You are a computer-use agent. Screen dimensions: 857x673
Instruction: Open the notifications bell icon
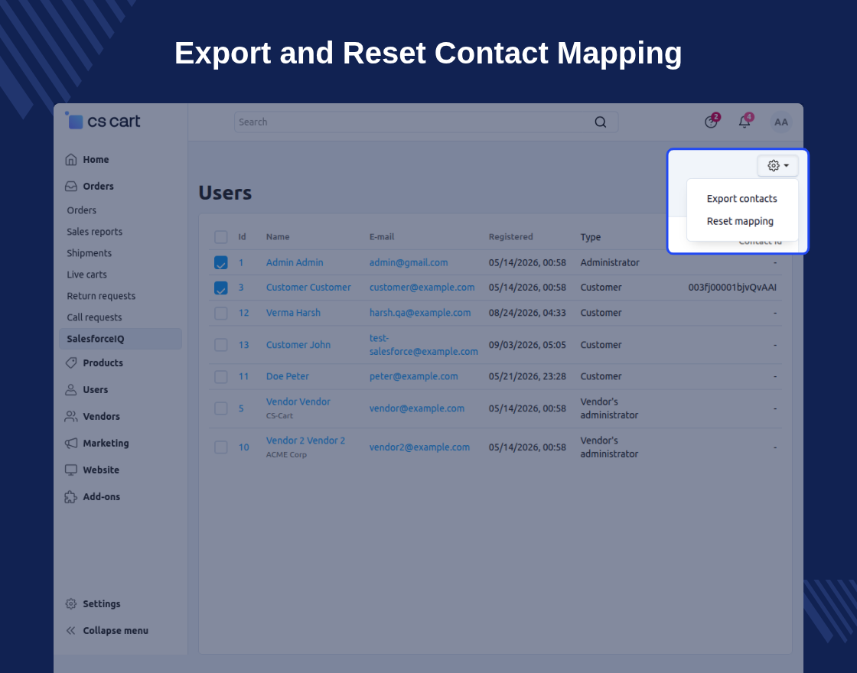[x=745, y=122]
